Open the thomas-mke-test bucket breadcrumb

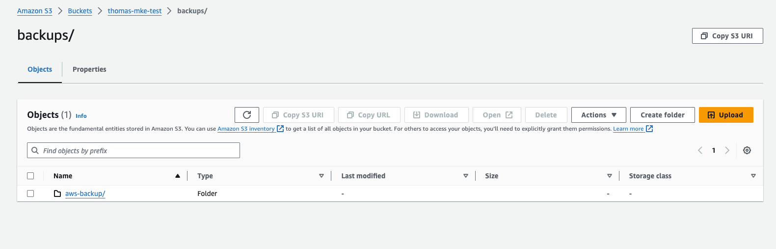[x=134, y=11]
